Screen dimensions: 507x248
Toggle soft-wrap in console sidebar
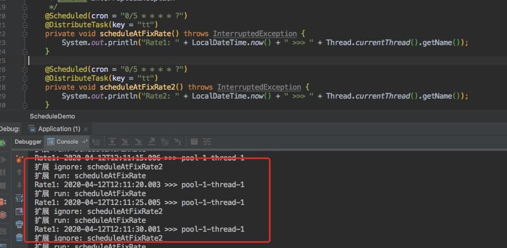coord(19,198)
